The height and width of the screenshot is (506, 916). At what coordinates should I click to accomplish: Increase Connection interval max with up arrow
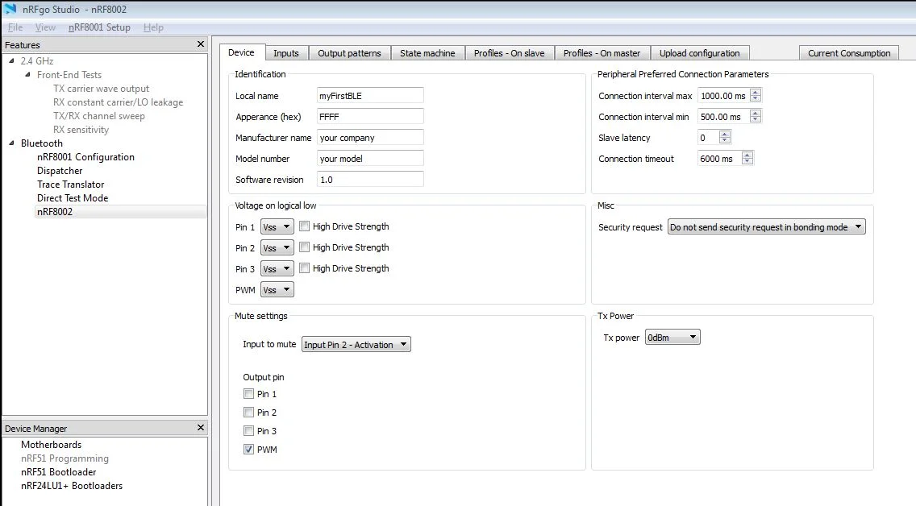coord(756,92)
